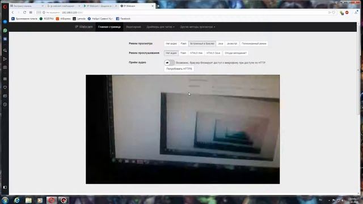Open the green extension icon in toolbar
This screenshot has width=363, height=204.
click(x=341, y=12)
